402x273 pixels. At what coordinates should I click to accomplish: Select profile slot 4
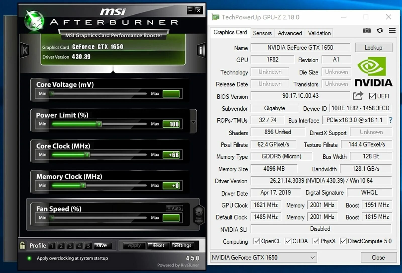[79, 246]
